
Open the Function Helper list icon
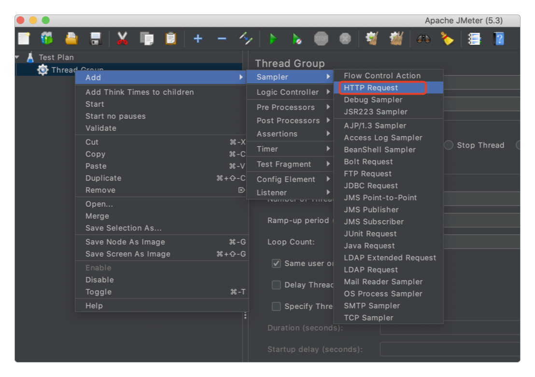tap(474, 39)
